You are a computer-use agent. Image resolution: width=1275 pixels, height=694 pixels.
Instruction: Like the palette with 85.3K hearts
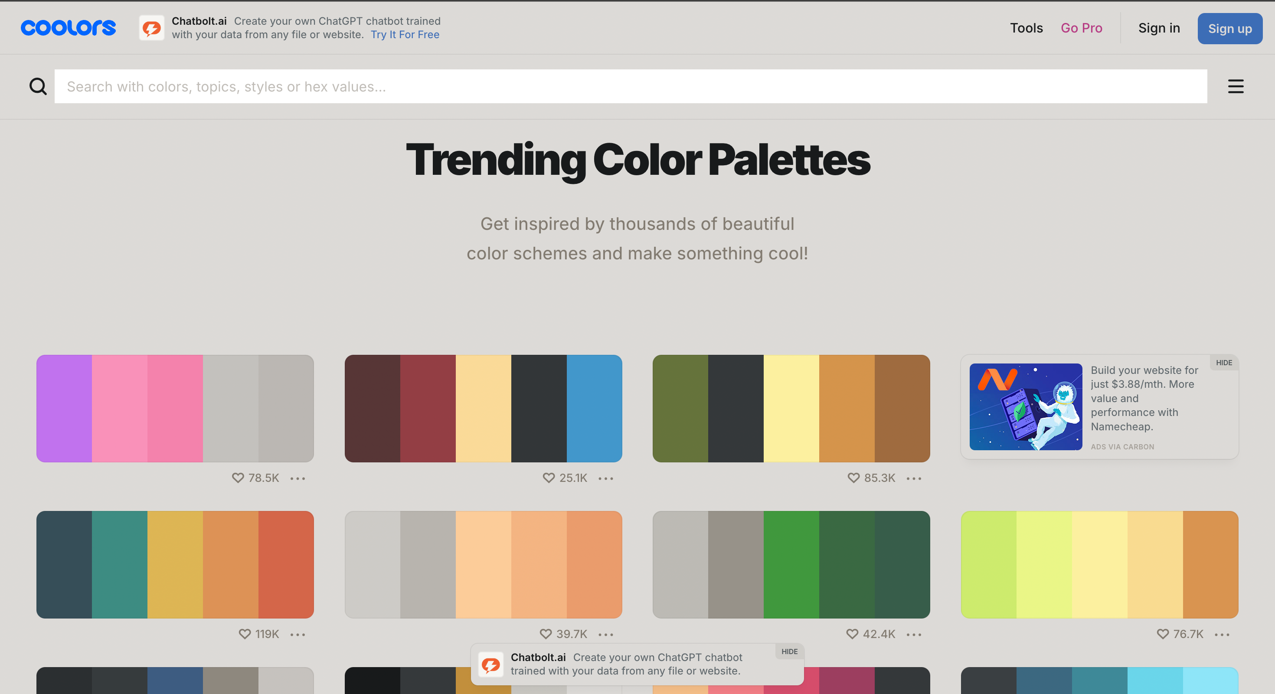[853, 478]
